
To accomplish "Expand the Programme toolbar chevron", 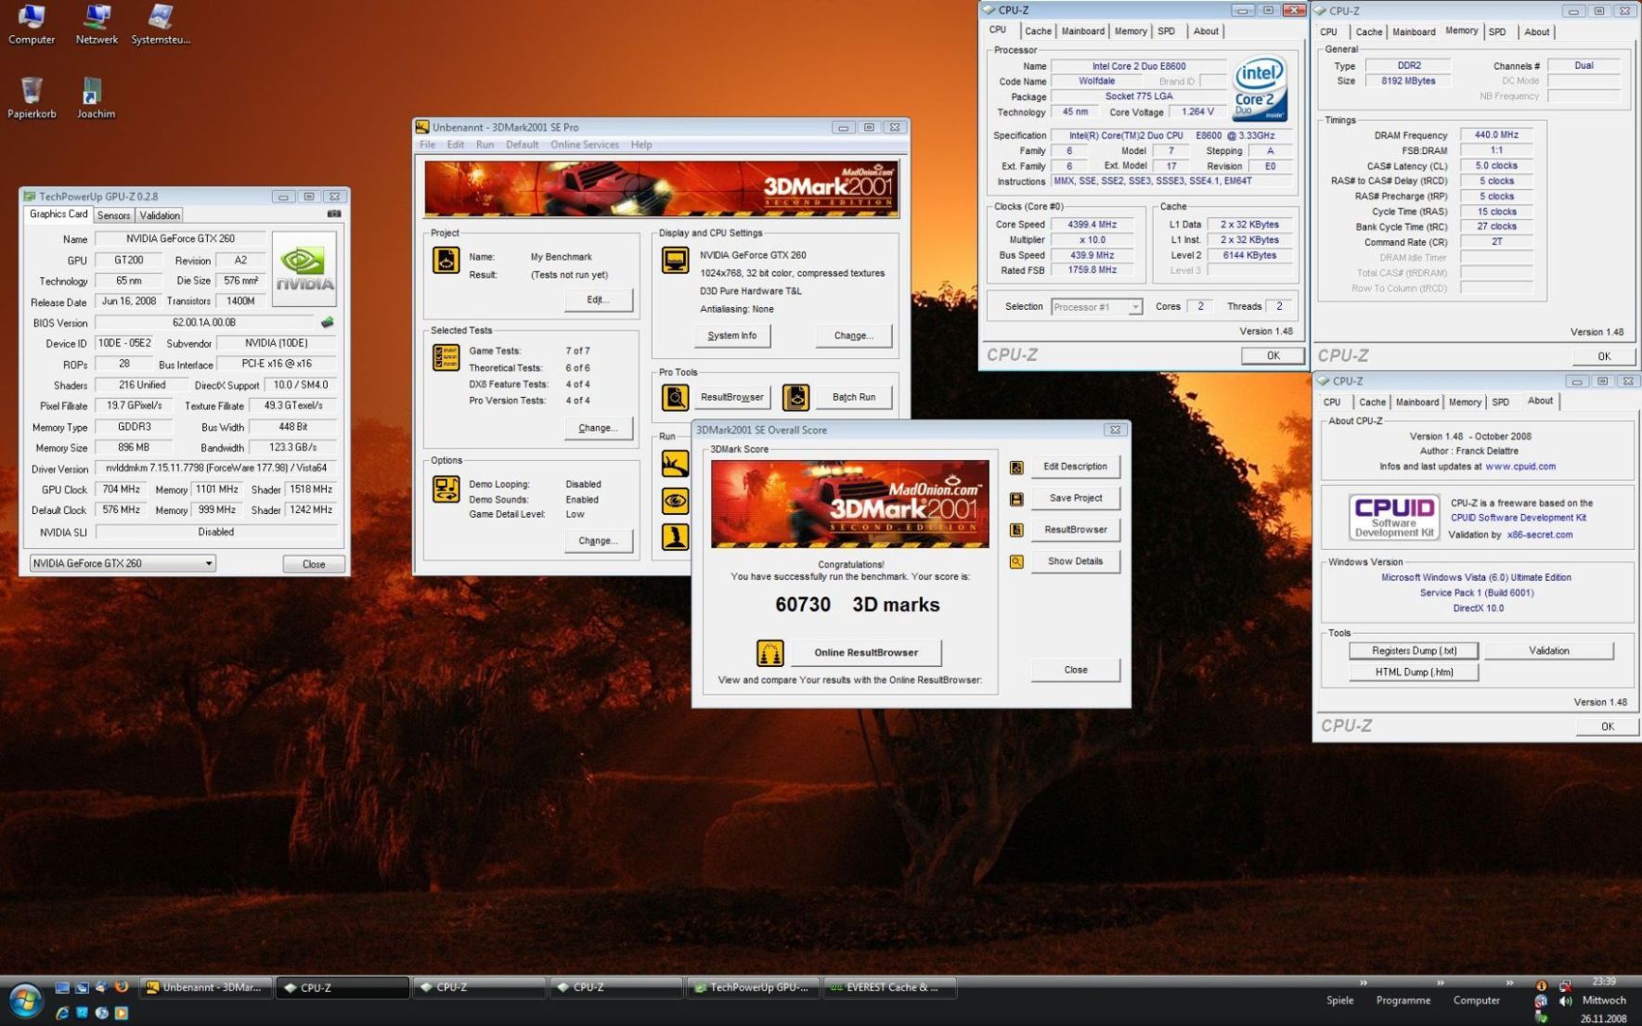I will pos(1441,982).
